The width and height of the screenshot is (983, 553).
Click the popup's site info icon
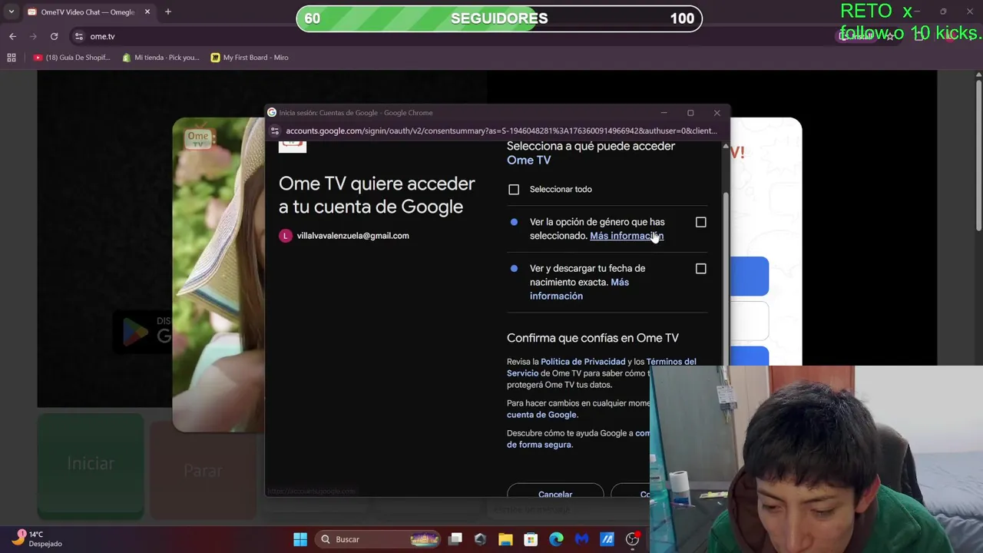coord(275,131)
